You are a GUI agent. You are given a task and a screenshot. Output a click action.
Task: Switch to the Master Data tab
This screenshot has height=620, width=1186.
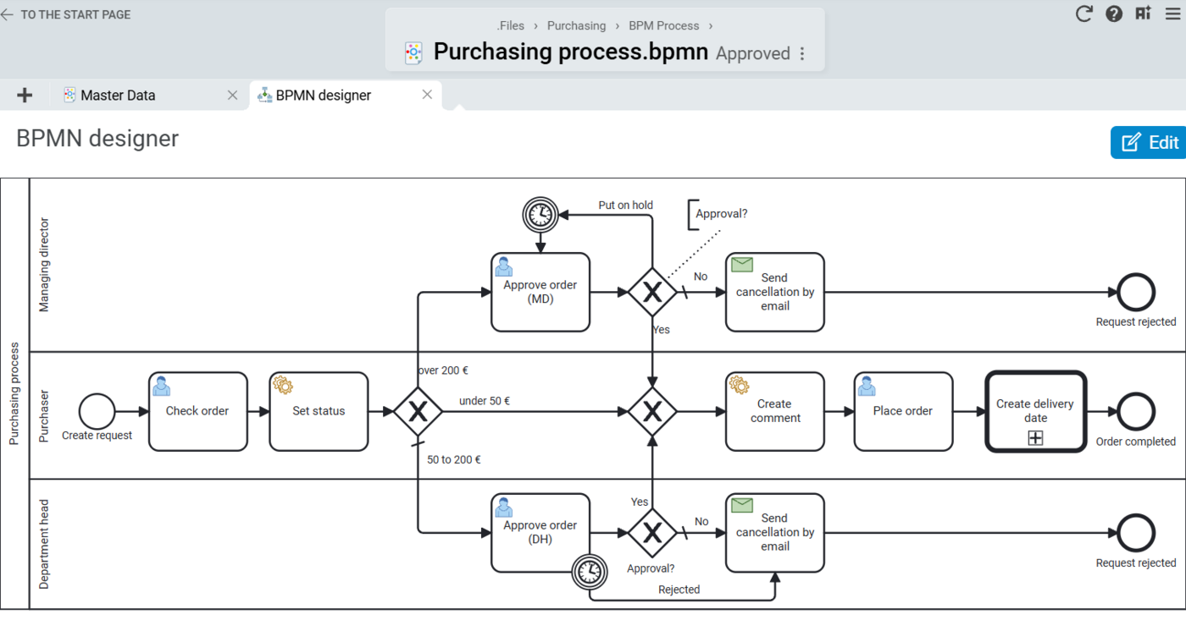[x=118, y=96]
